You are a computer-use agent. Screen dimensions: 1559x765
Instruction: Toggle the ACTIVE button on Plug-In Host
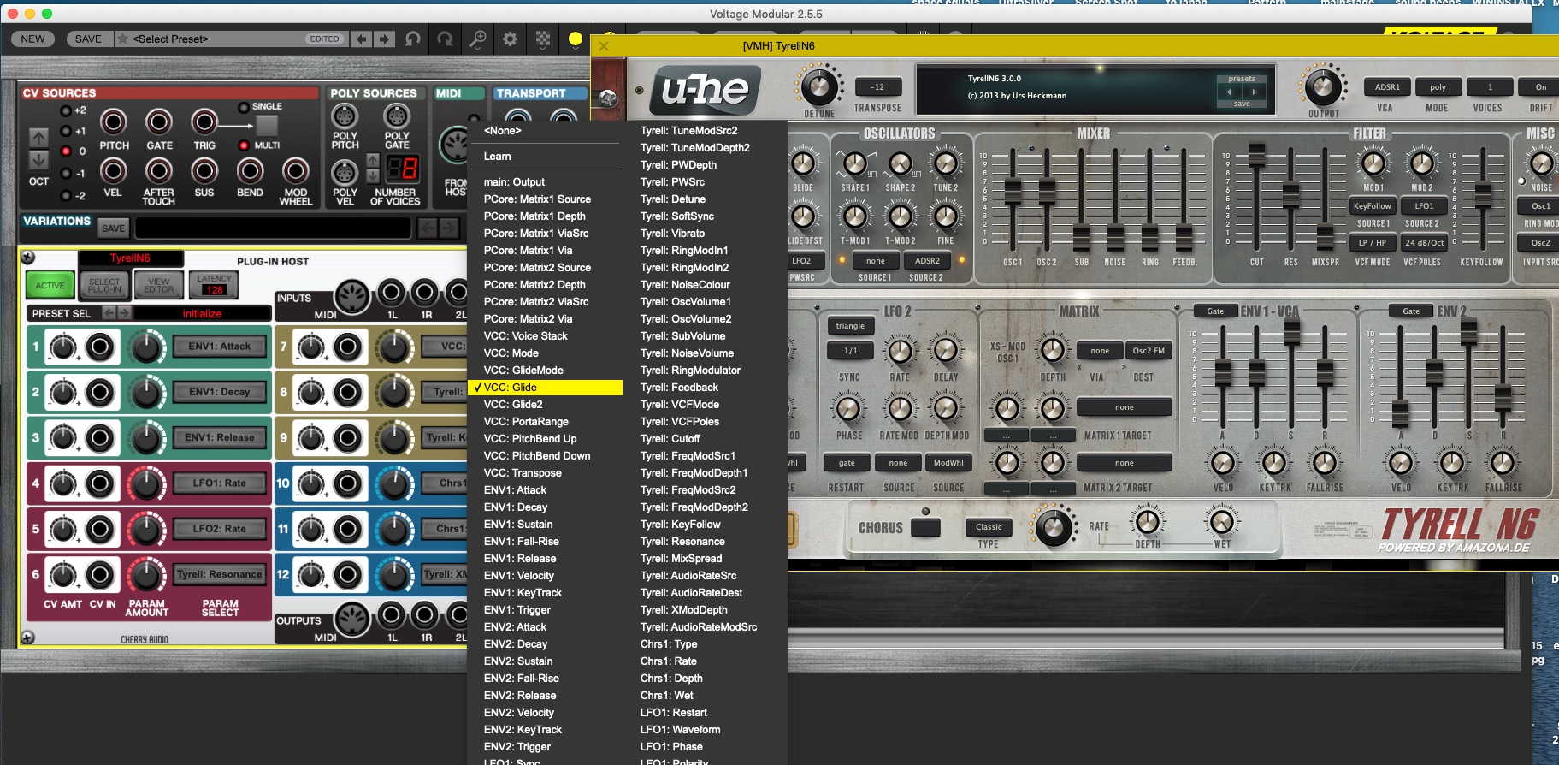(50, 285)
